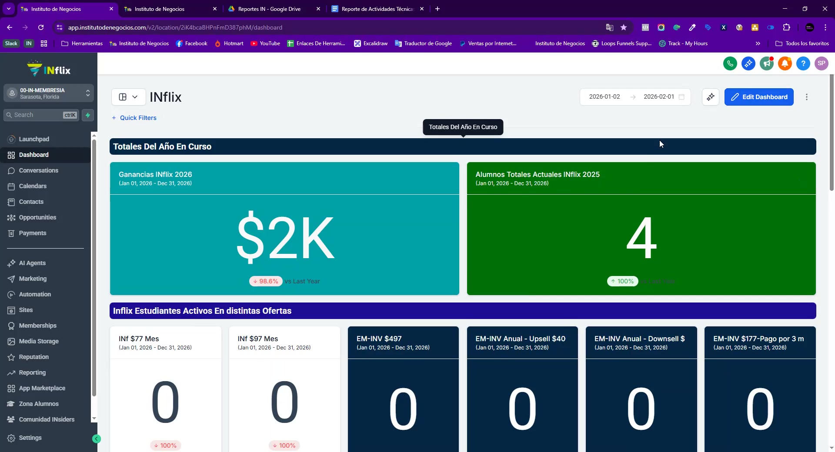Click the browser address bar URL
The image size is (835, 452).
coord(175,27)
